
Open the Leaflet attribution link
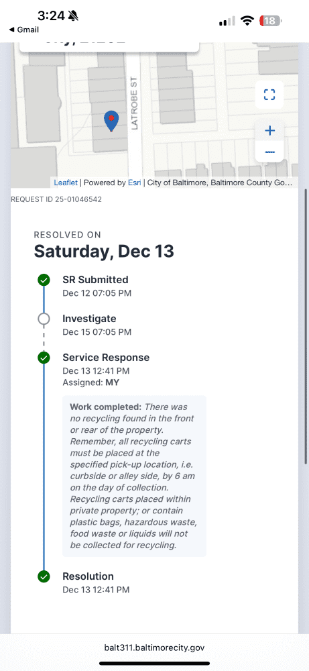66,183
